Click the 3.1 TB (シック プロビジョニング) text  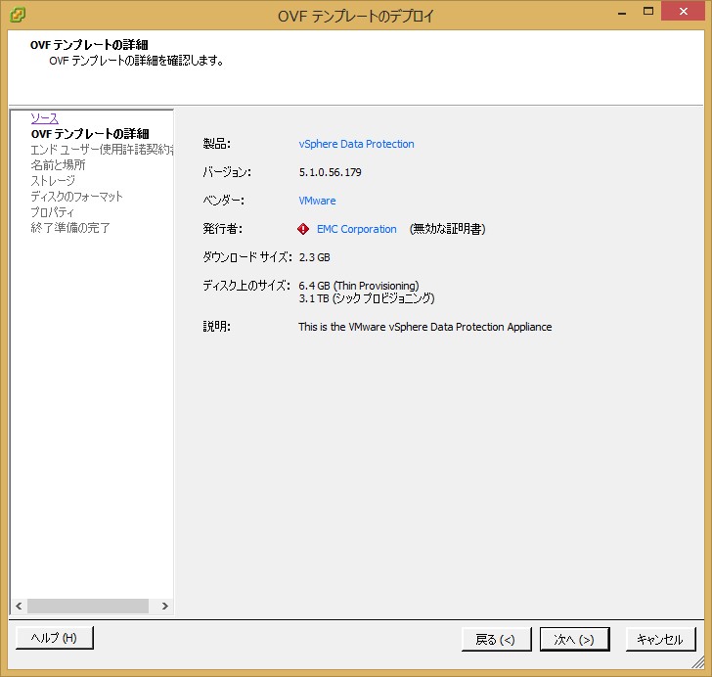click(x=367, y=298)
